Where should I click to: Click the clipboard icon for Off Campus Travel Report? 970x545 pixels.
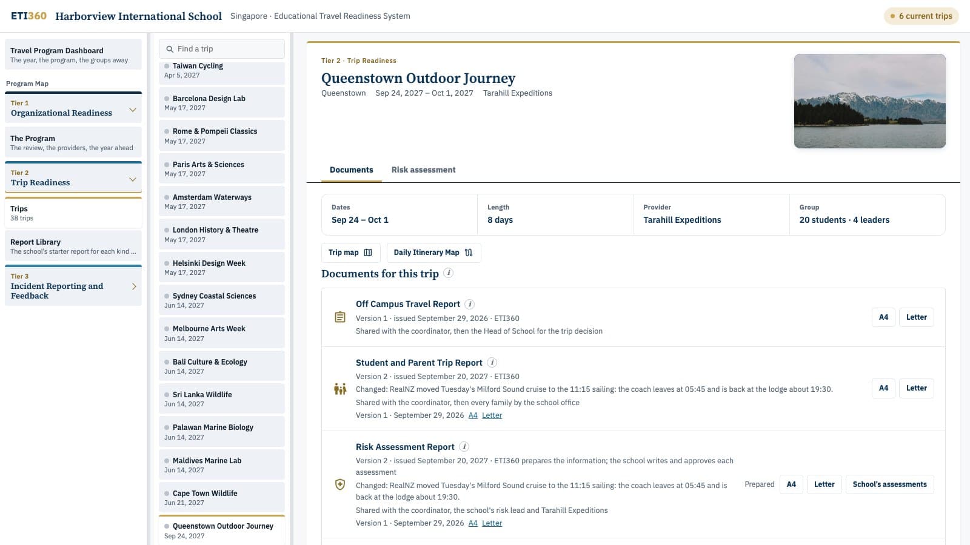coord(340,317)
